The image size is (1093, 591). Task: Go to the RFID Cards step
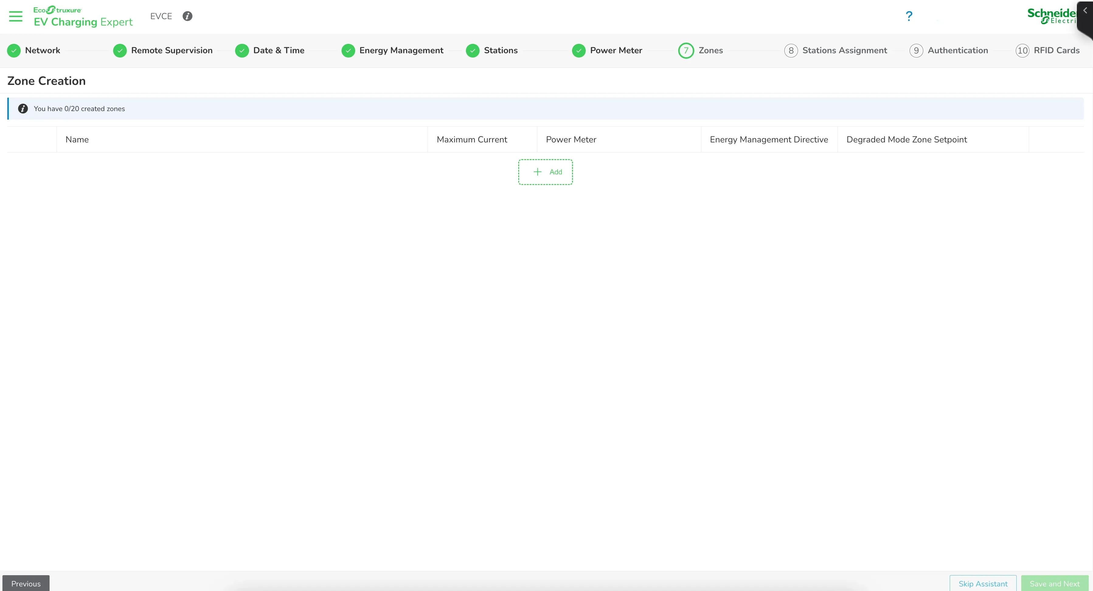1057,50
